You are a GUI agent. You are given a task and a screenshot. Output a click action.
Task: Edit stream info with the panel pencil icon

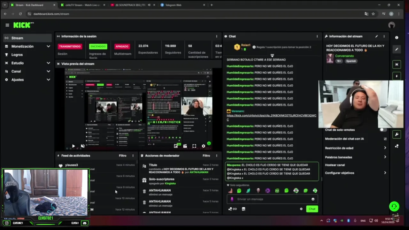tap(376, 36)
